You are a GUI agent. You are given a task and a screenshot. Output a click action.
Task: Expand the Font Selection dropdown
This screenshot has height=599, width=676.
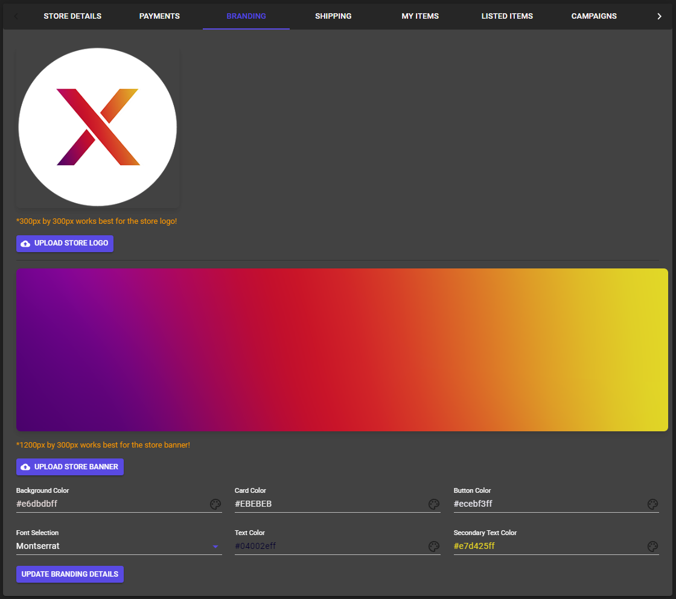tap(118, 547)
